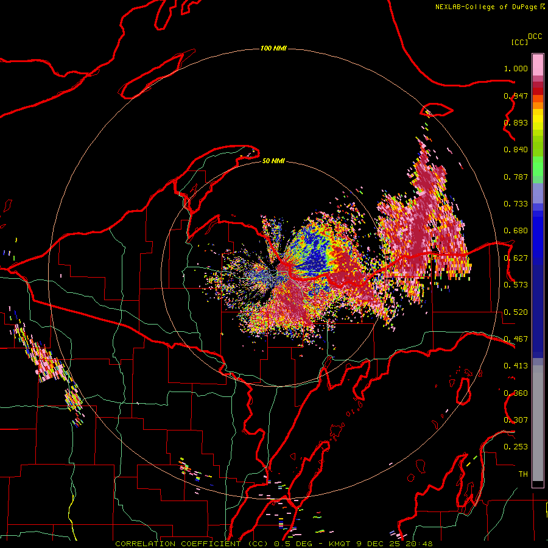This screenshot has width=548, height=548.
Task: Click the 100 NMI range ring label
Action: (273, 48)
